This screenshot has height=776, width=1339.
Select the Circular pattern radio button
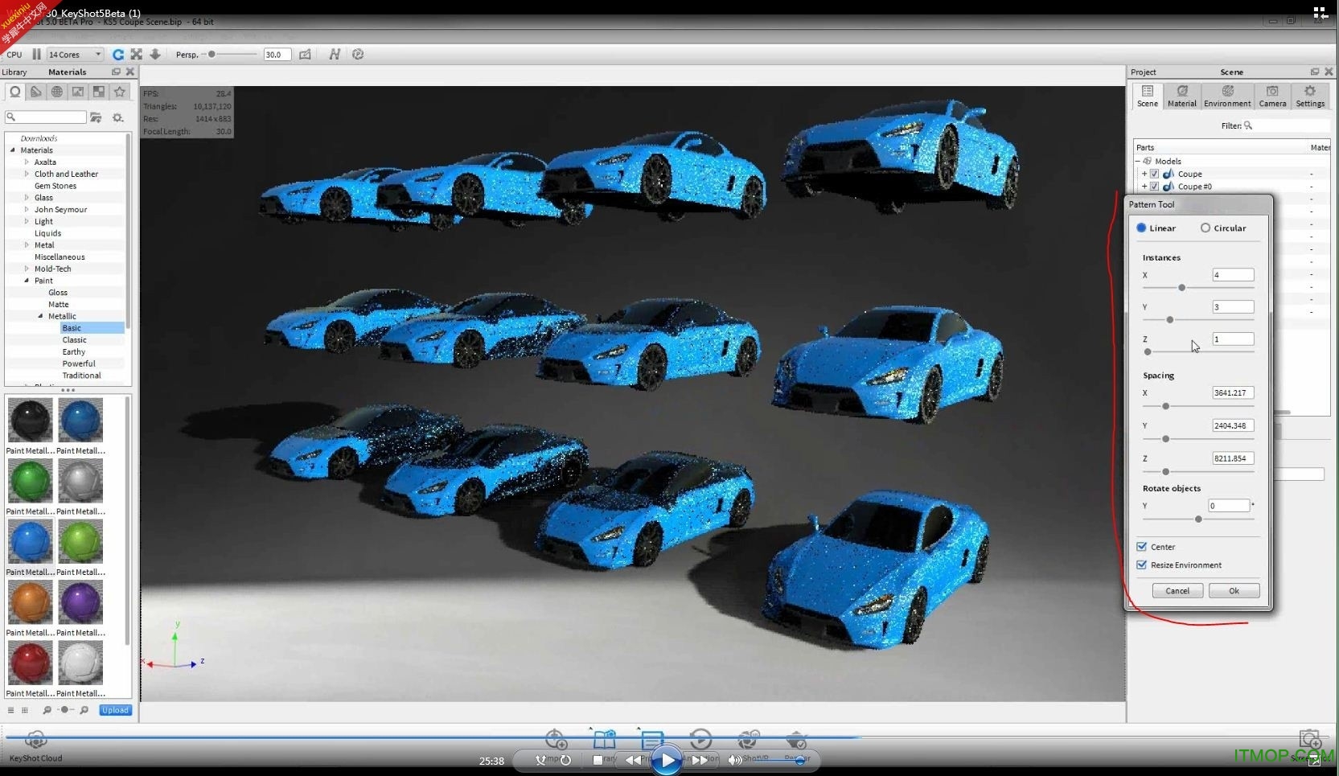coord(1206,228)
